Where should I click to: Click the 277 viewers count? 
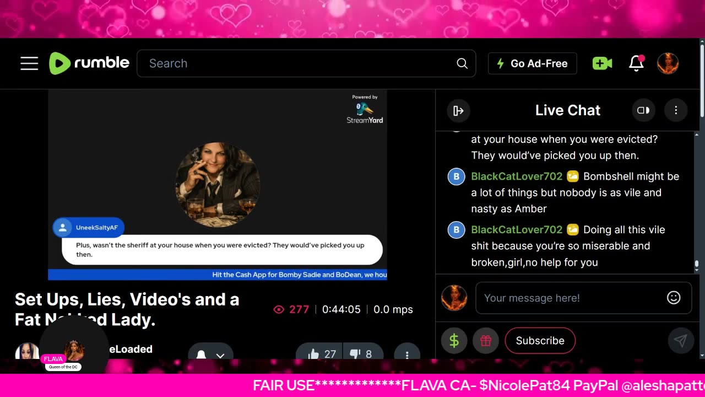click(291, 309)
